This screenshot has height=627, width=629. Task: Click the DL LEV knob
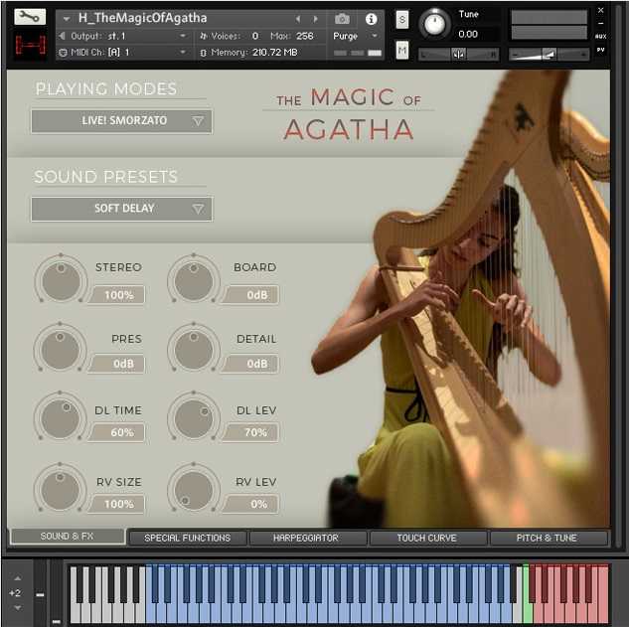(194, 418)
